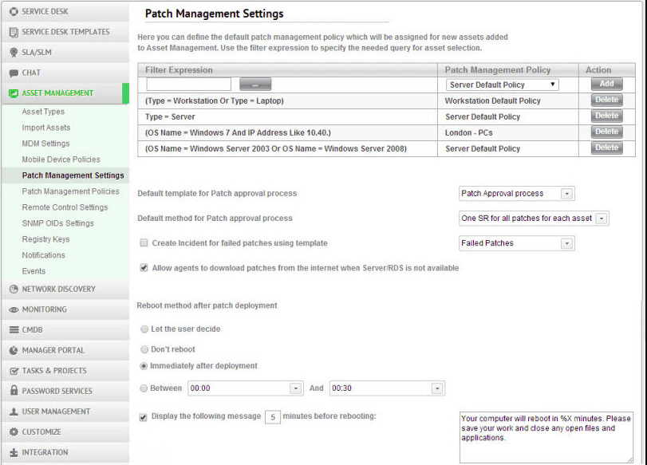The image size is (647, 465).
Task: Click the Asset Management monitor icon
Action: pyautogui.click(x=14, y=93)
